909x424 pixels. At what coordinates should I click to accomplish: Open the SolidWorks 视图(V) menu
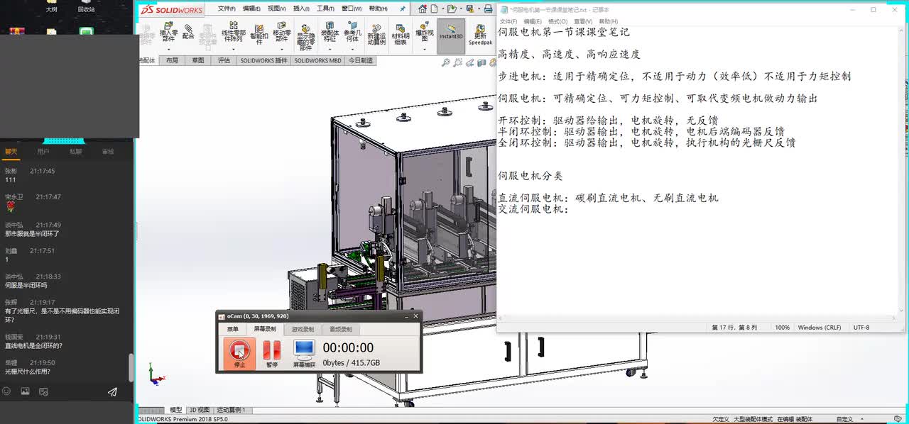277,9
